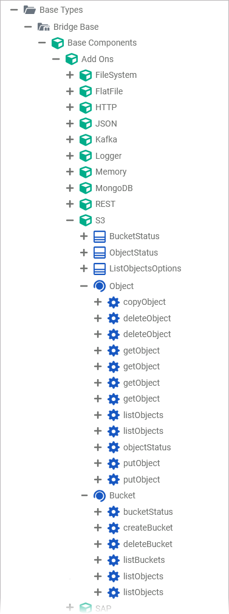
Task: Select the listBuckets operation label
Action: pyautogui.click(x=144, y=560)
